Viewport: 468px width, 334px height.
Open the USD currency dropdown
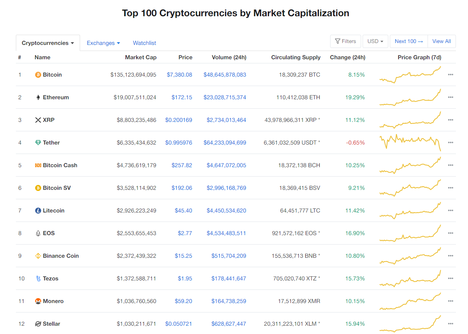click(375, 42)
